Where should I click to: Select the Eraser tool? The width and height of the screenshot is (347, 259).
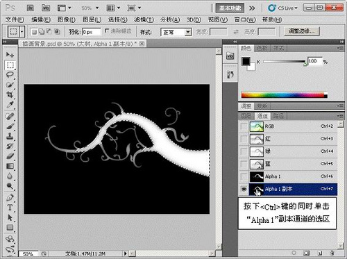click(x=10, y=156)
